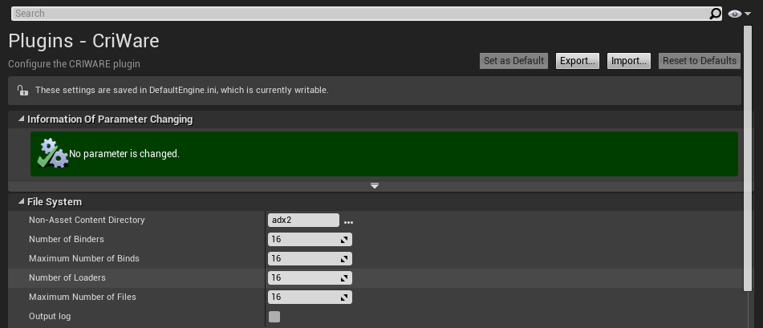Click the 'Maximum Number of Binds' label
Screen dimensions: 763x328
click(84, 258)
